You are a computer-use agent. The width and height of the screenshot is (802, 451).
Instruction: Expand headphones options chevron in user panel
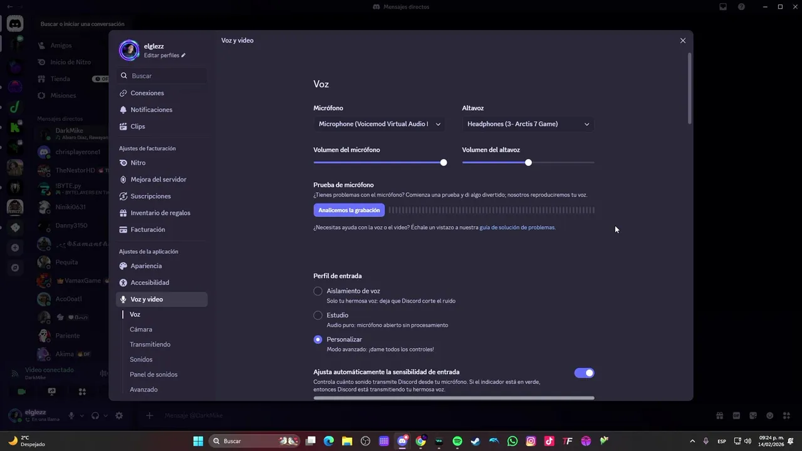pyautogui.click(x=105, y=416)
